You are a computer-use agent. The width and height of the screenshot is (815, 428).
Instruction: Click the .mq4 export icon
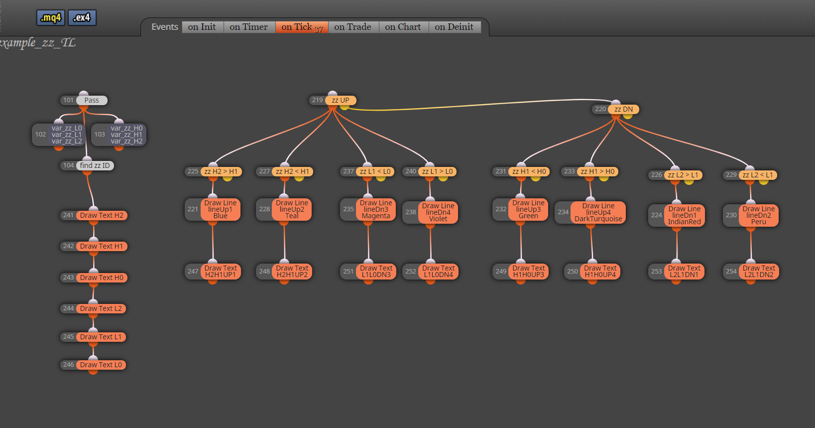[51, 18]
